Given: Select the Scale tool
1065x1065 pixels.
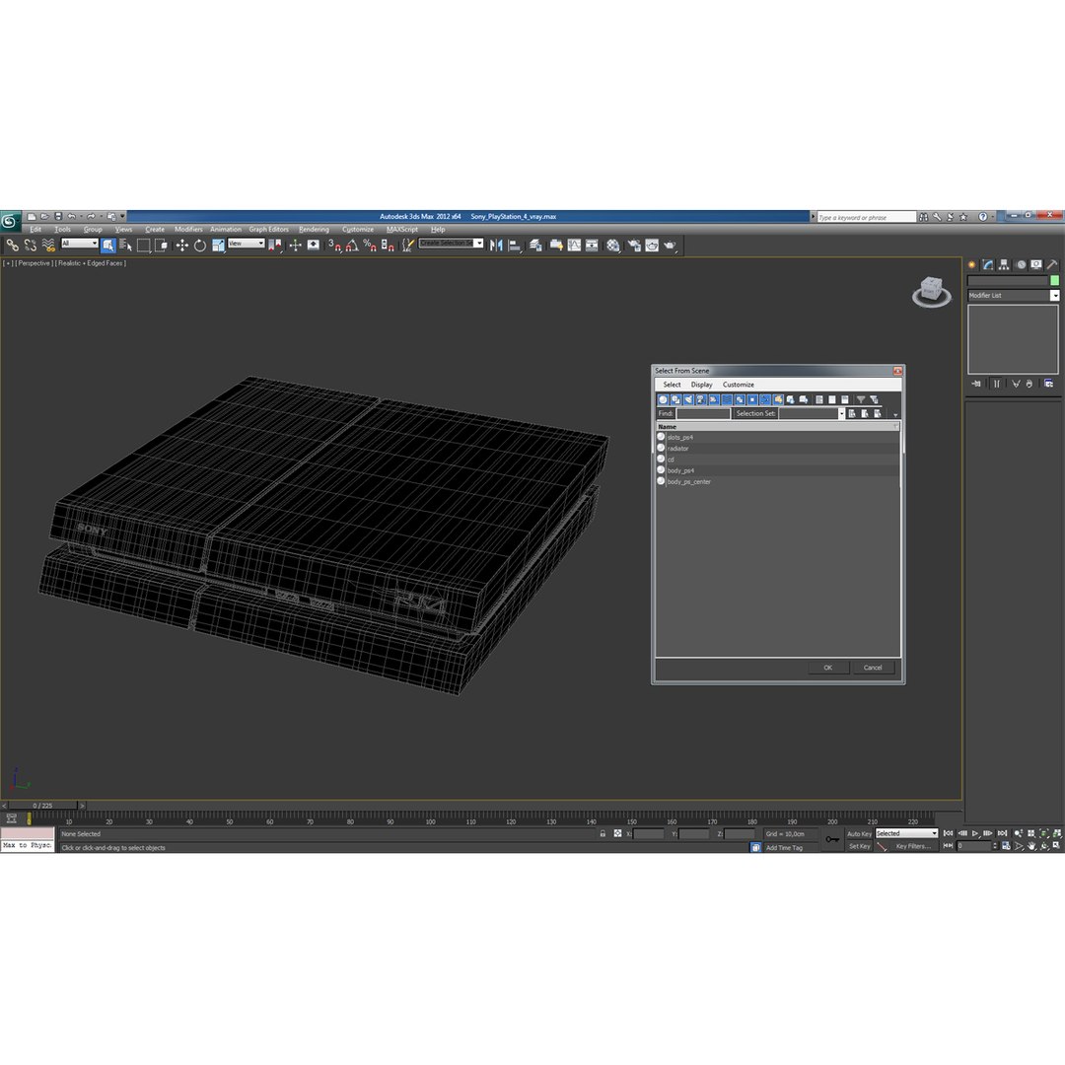Looking at the screenshot, I should point(218,246).
